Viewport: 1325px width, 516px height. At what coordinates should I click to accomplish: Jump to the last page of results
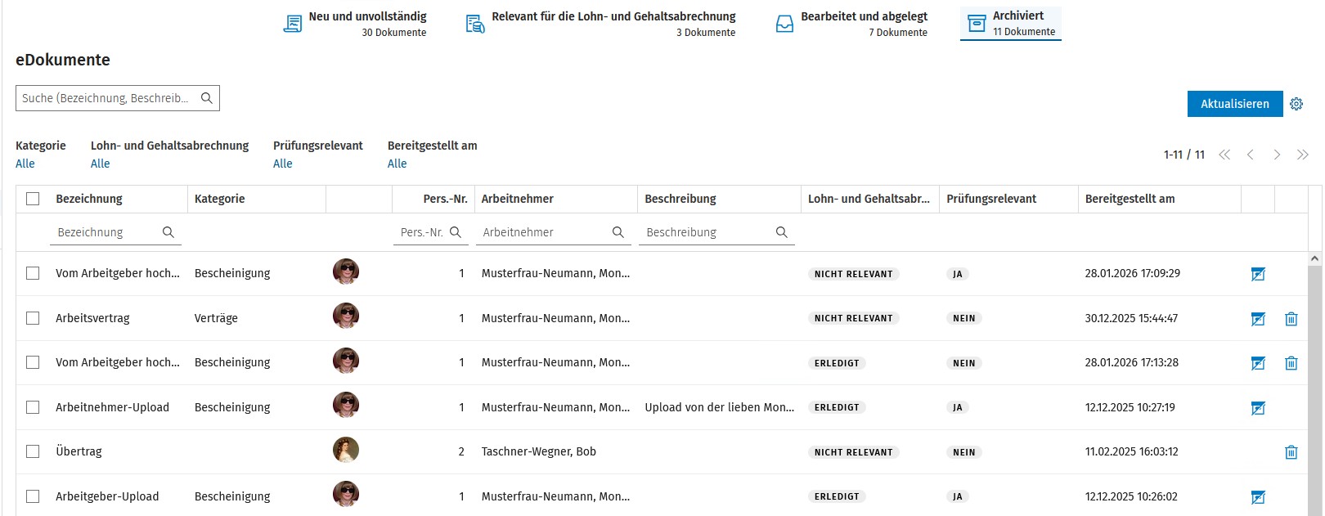coord(1303,155)
